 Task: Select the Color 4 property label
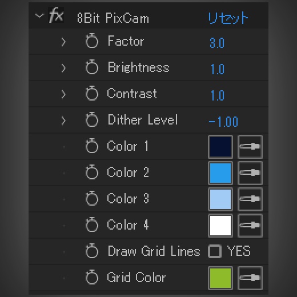click(x=128, y=225)
